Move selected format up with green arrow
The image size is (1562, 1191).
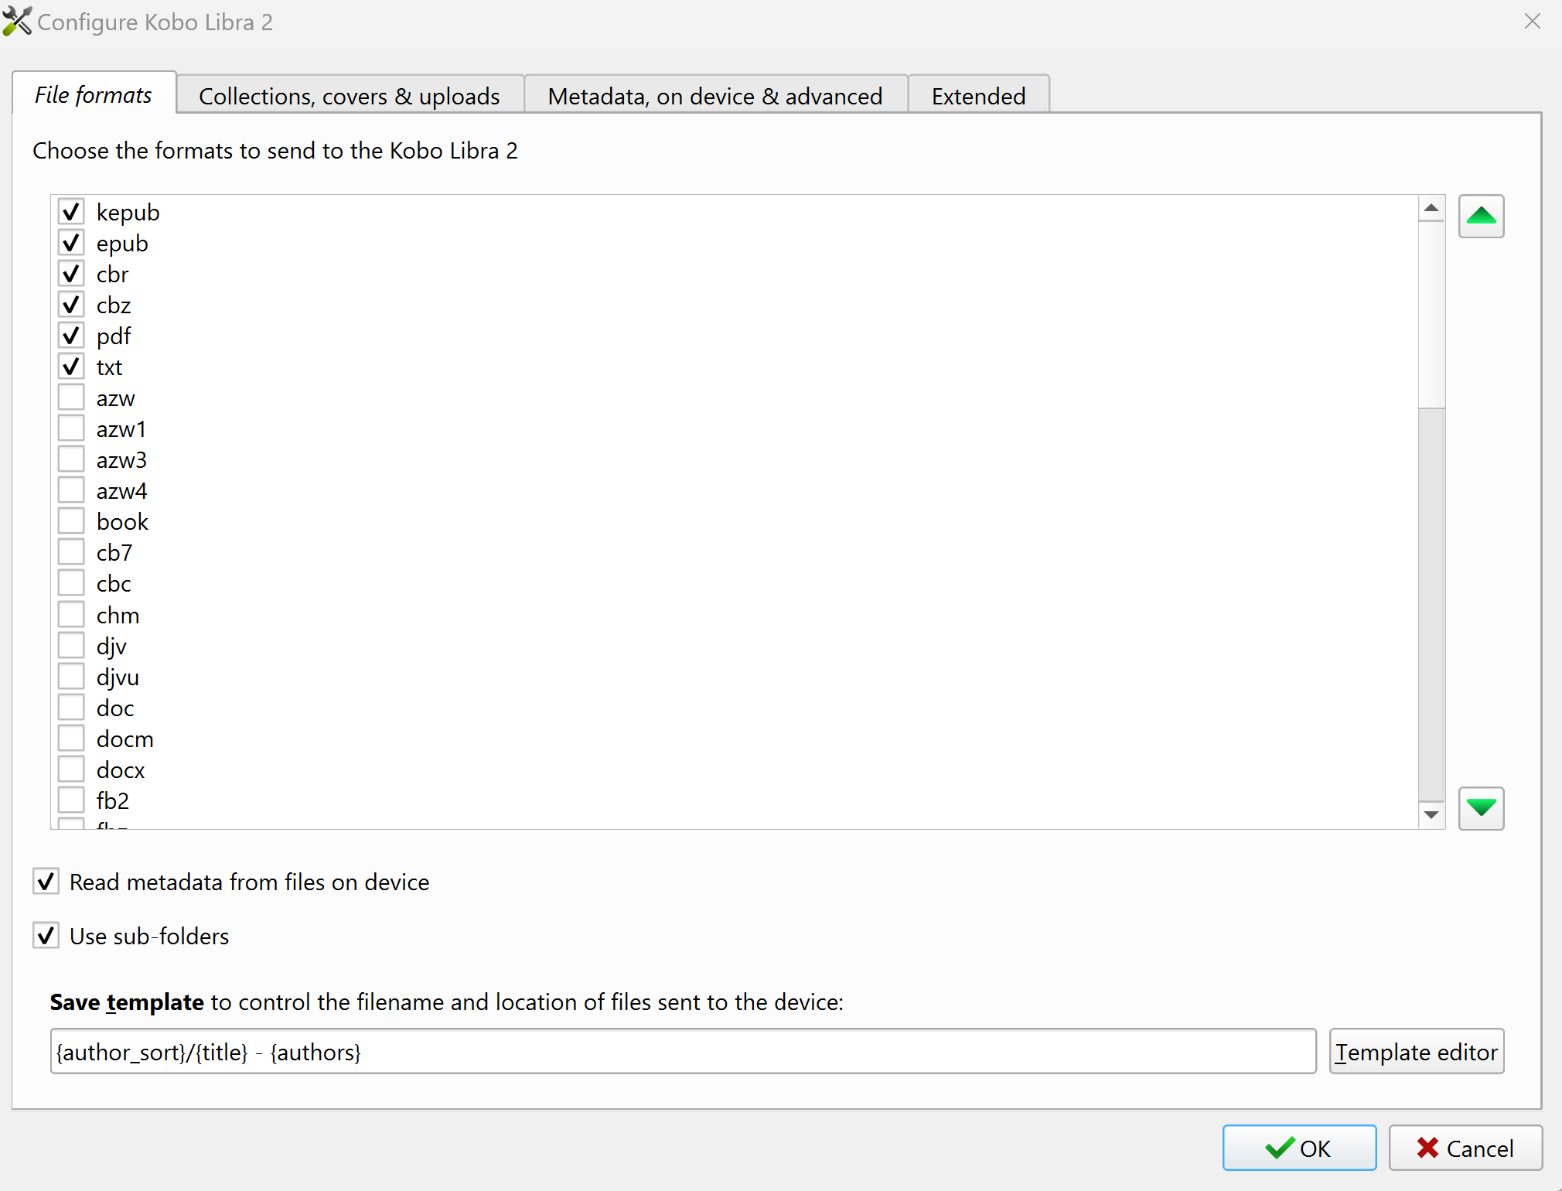coord(1480,217)
